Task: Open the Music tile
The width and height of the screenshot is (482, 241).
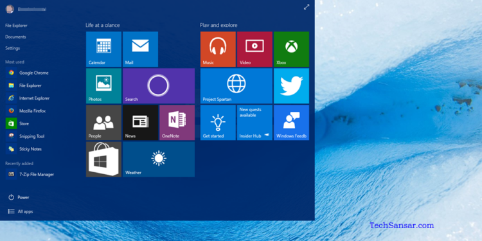Action: [x=218, y=49]
